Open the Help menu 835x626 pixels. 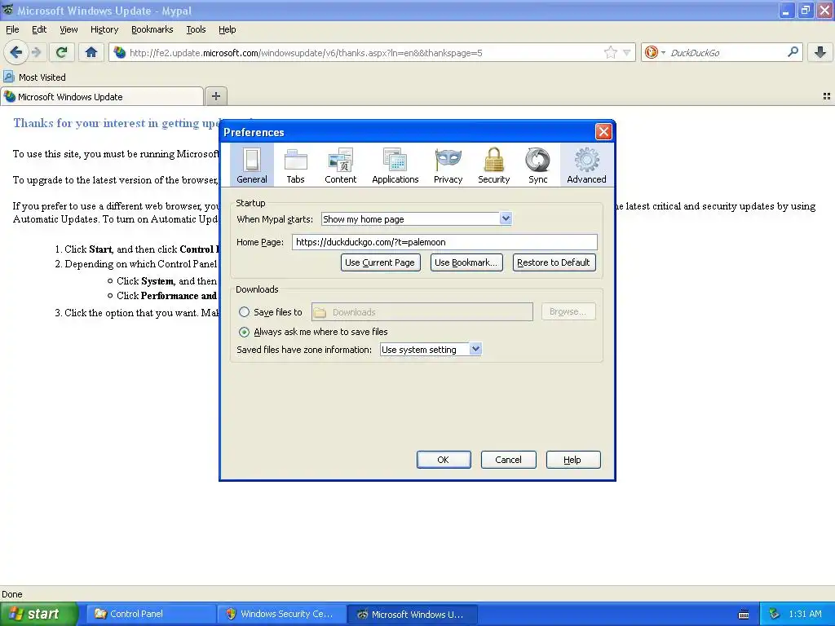228,29
